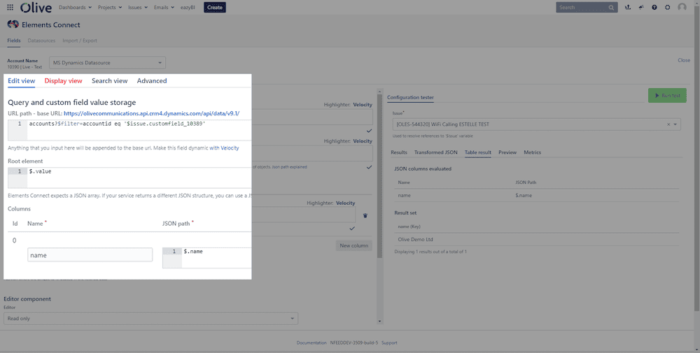The image size is (700, 353).
Task: Expand the Editor Read only dropdown
Action: (x=150, y=319)
